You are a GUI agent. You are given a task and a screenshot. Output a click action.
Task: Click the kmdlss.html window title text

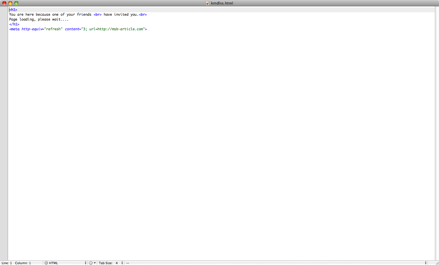coord(222,3)
